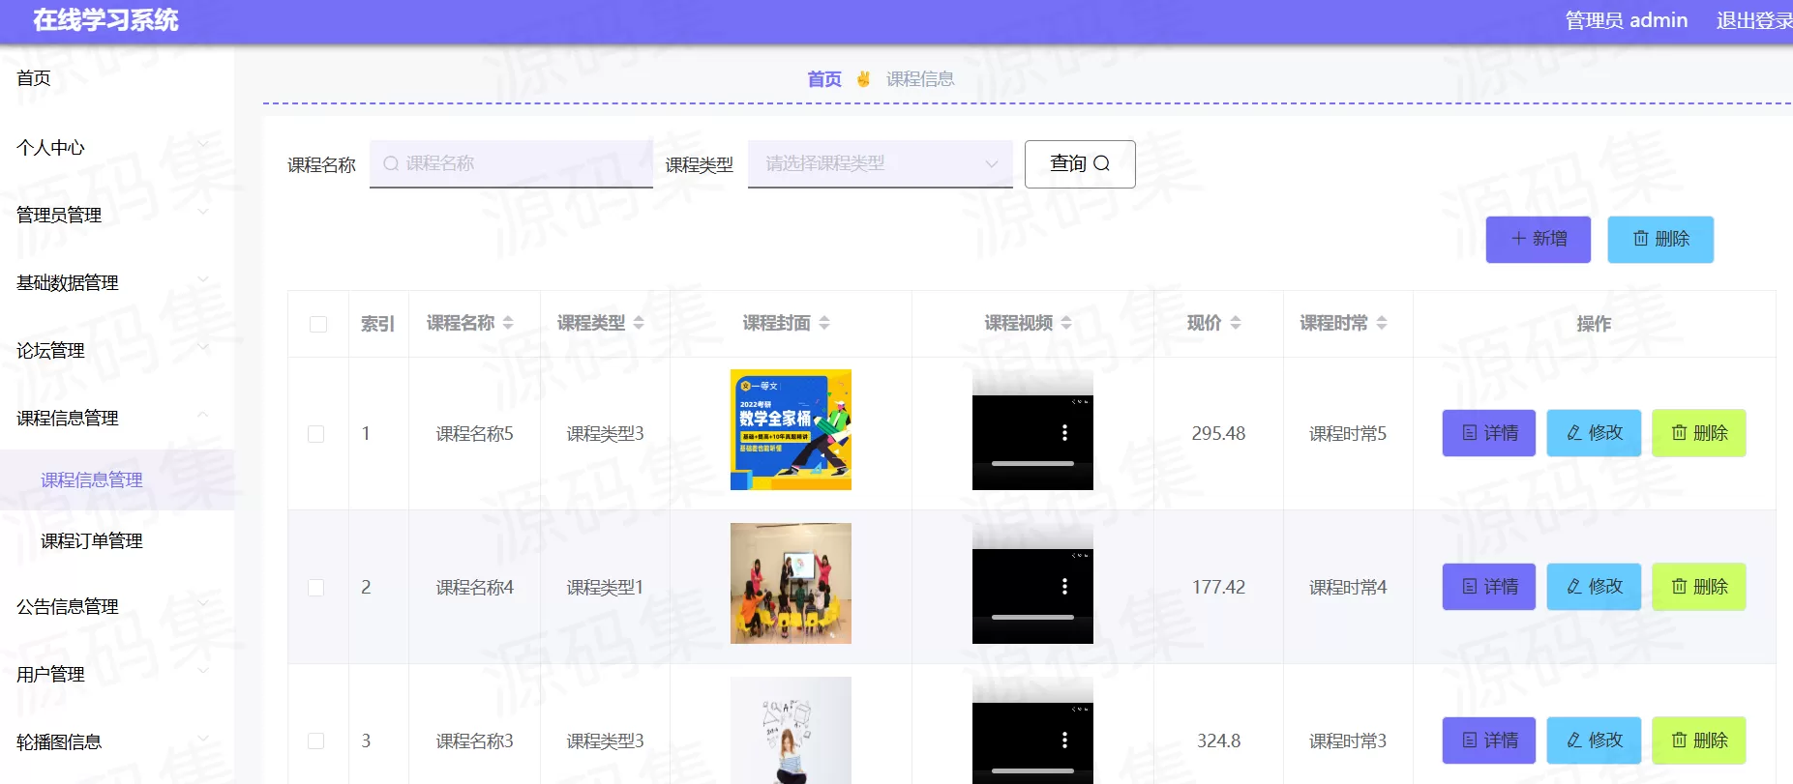Open video options menu for 课程名称3
Screen dimensions: 1793x784
[x=1064, y=740]
